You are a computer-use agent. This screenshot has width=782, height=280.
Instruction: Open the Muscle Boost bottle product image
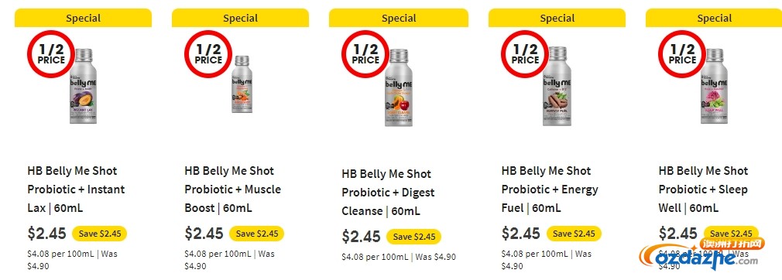242,84
